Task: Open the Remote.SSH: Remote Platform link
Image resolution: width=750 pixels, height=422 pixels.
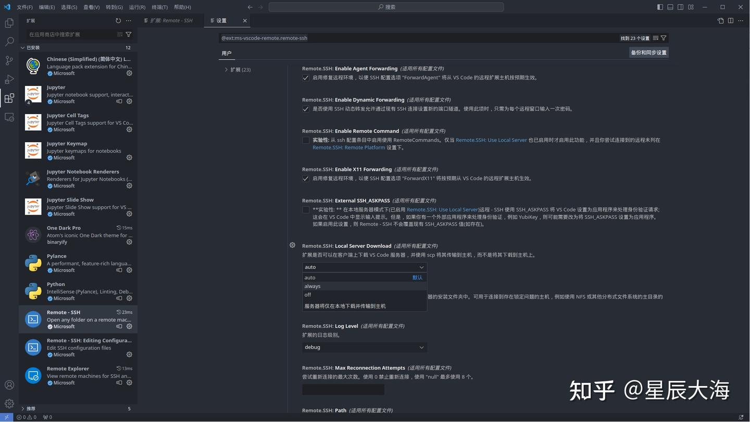Action: [348, 147]
